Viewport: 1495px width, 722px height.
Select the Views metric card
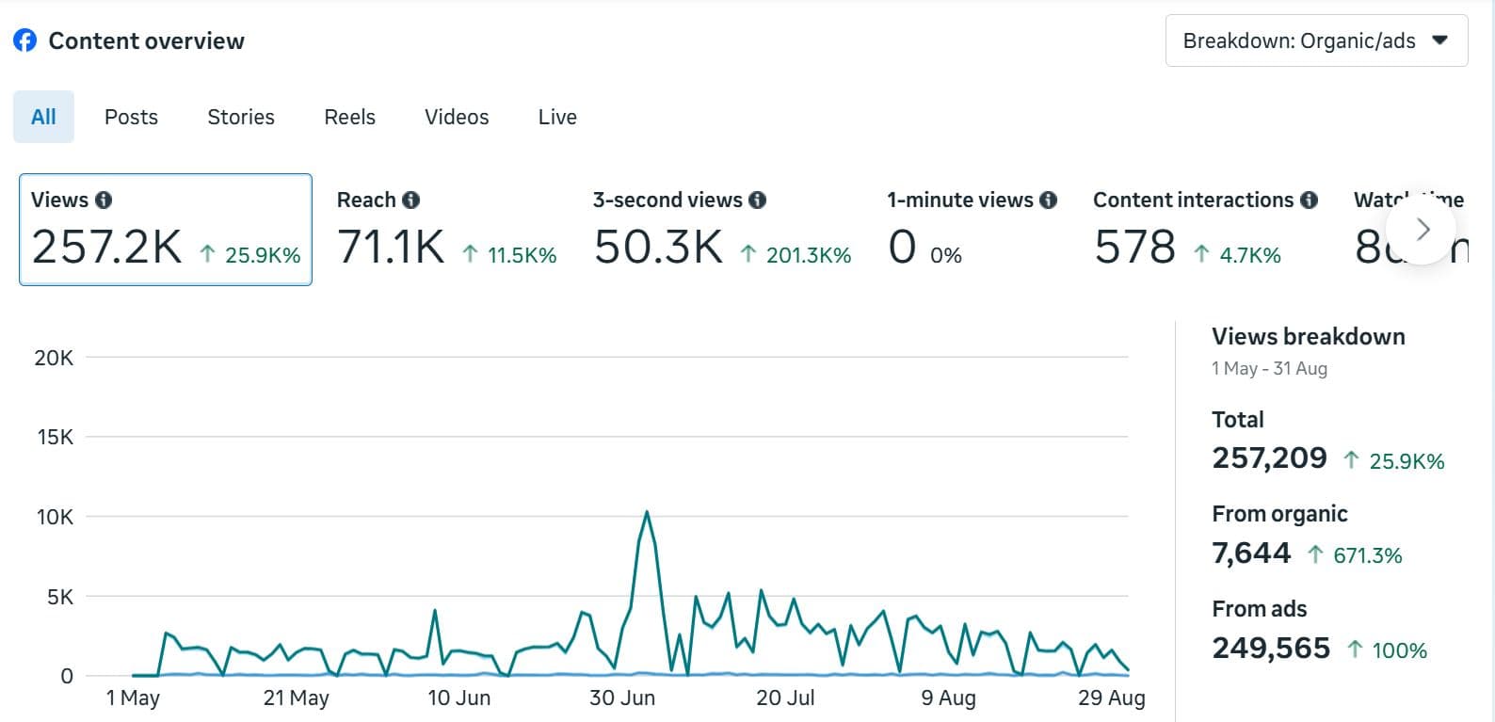pyautogui.click(x=166, y=230)
